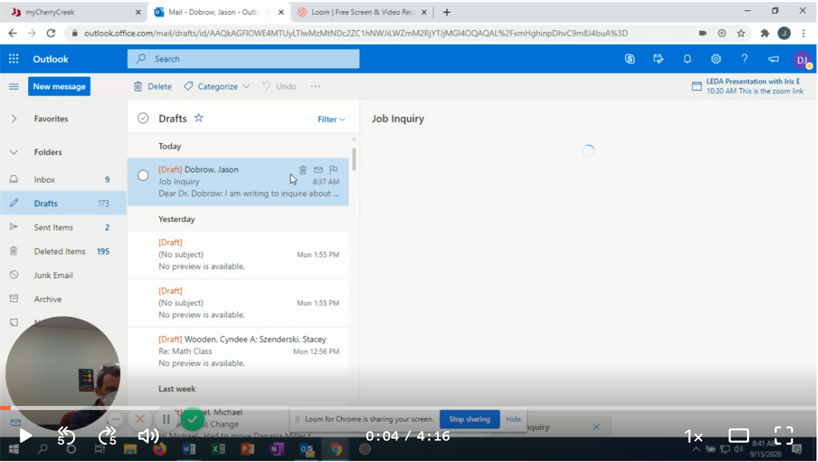Click in the Outlook Search box

coord(243,59)
